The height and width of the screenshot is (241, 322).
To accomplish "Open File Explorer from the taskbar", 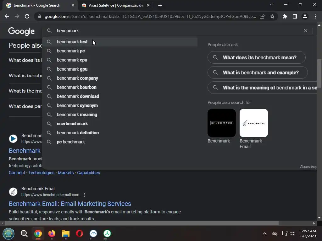I will click(x=66, y=233).
